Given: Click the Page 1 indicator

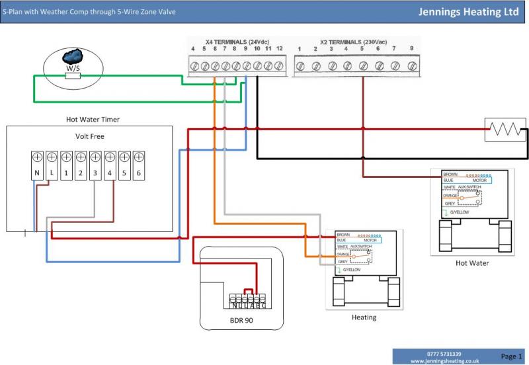Looking at the screenshot, I should pyautogui.click(x=511, y=356).
